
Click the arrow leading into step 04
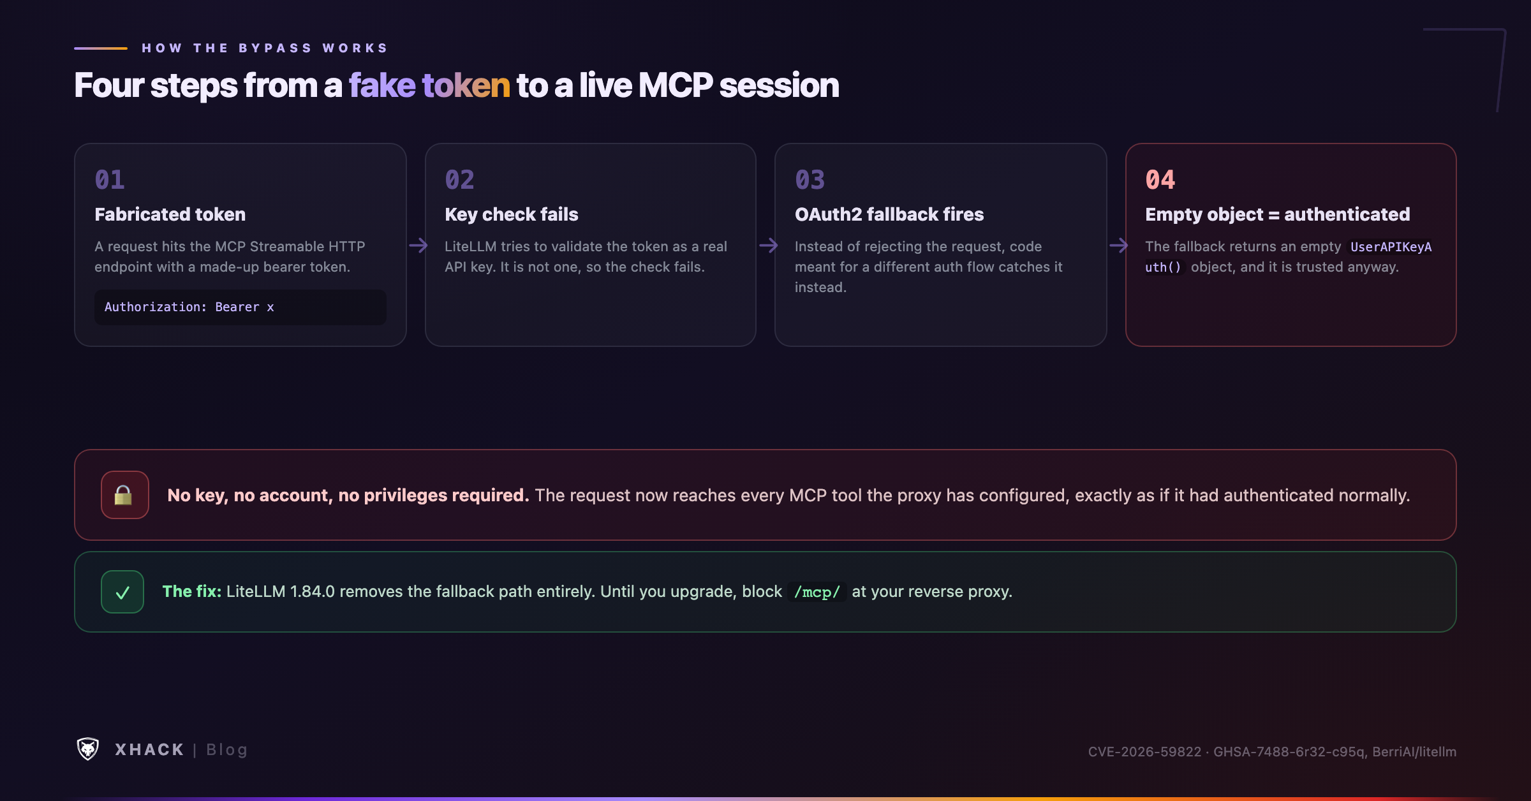pyautogui.click(x=1119, y=246)
